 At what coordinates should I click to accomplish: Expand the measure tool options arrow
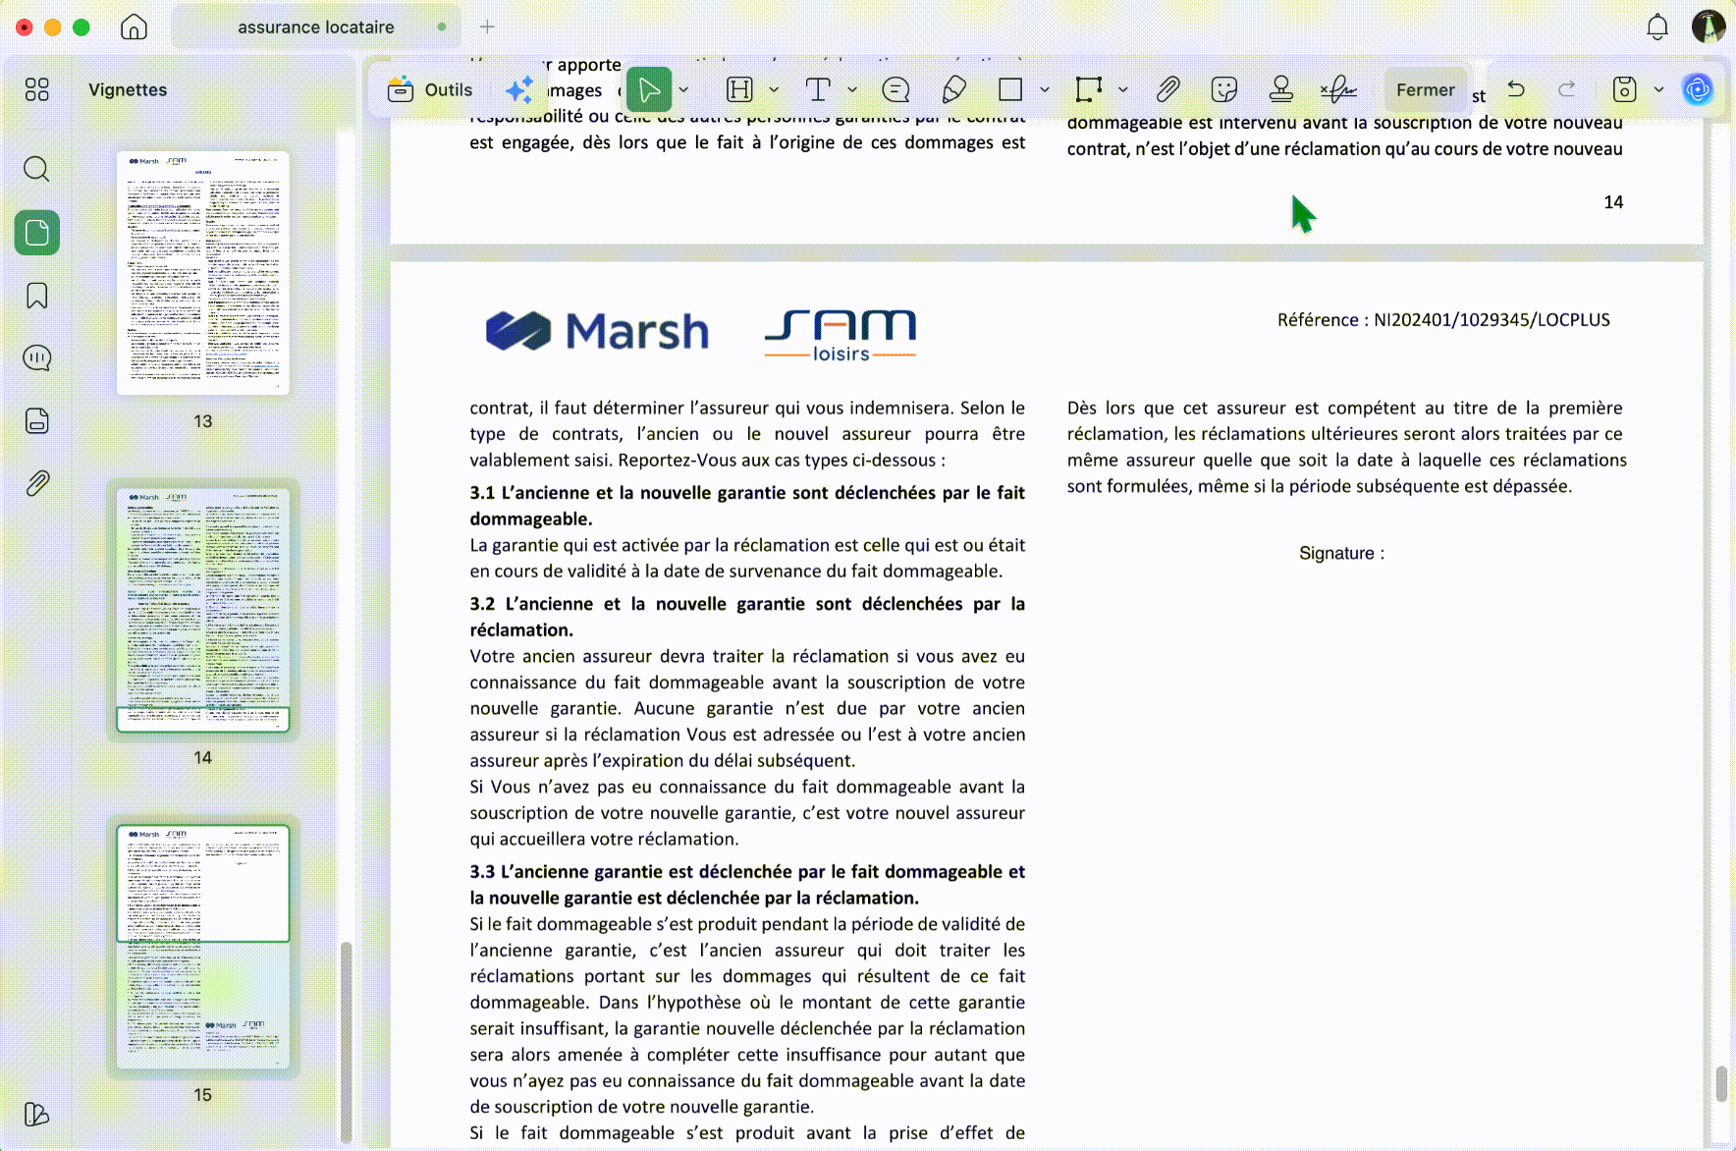(1123, 89)
